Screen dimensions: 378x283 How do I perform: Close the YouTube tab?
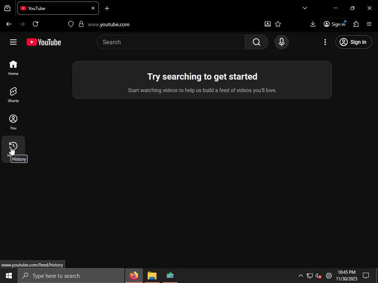(93, 8)
